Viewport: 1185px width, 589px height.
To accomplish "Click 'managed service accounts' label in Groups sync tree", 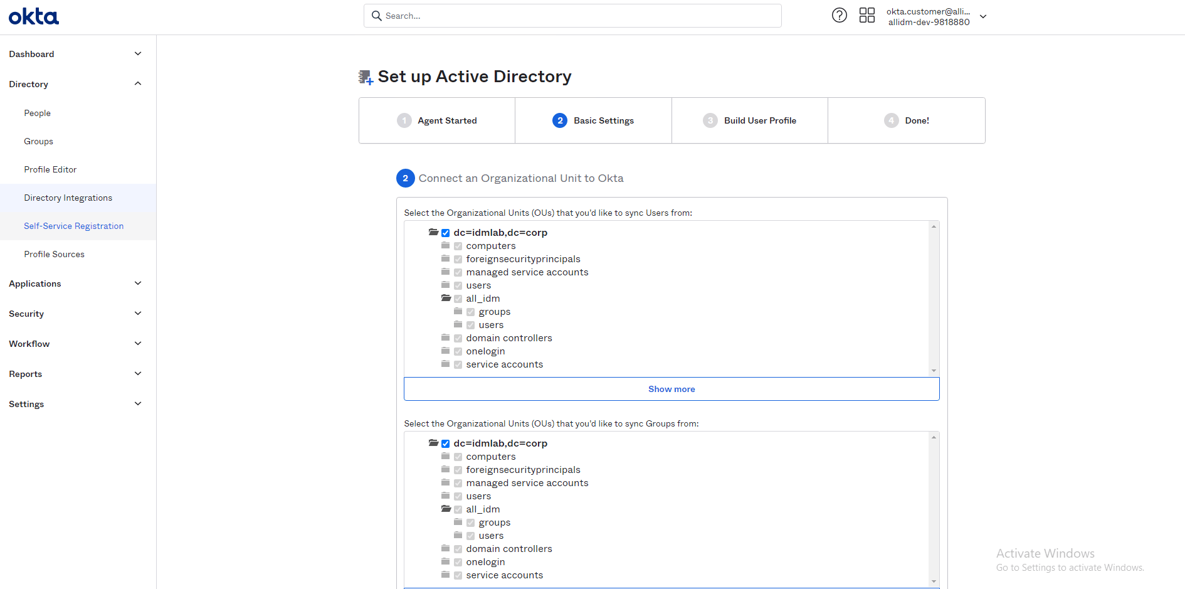I will [x=527, y=483].
